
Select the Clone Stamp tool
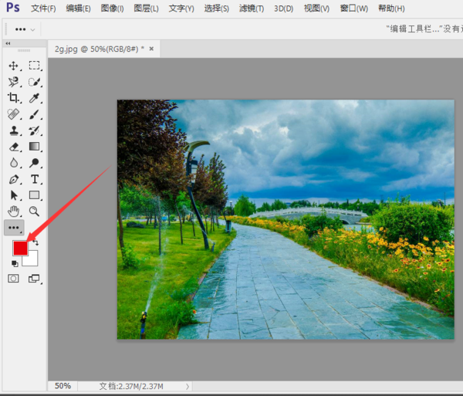[x=14, y=130]
